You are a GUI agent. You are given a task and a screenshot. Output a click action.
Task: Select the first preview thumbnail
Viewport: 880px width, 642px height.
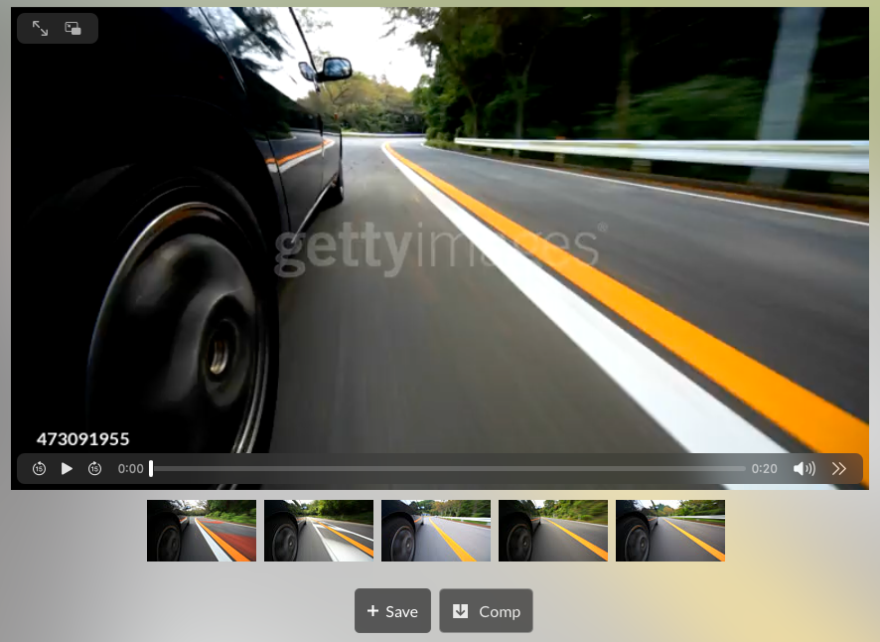202,531
